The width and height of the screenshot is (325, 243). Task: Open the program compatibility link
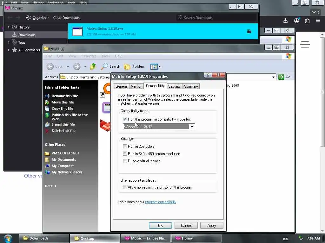[161, 202]
